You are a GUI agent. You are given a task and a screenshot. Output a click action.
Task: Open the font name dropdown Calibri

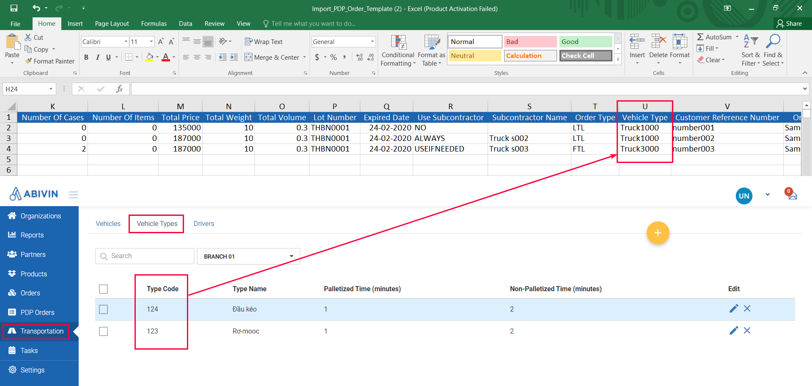(x=126, y=41)
